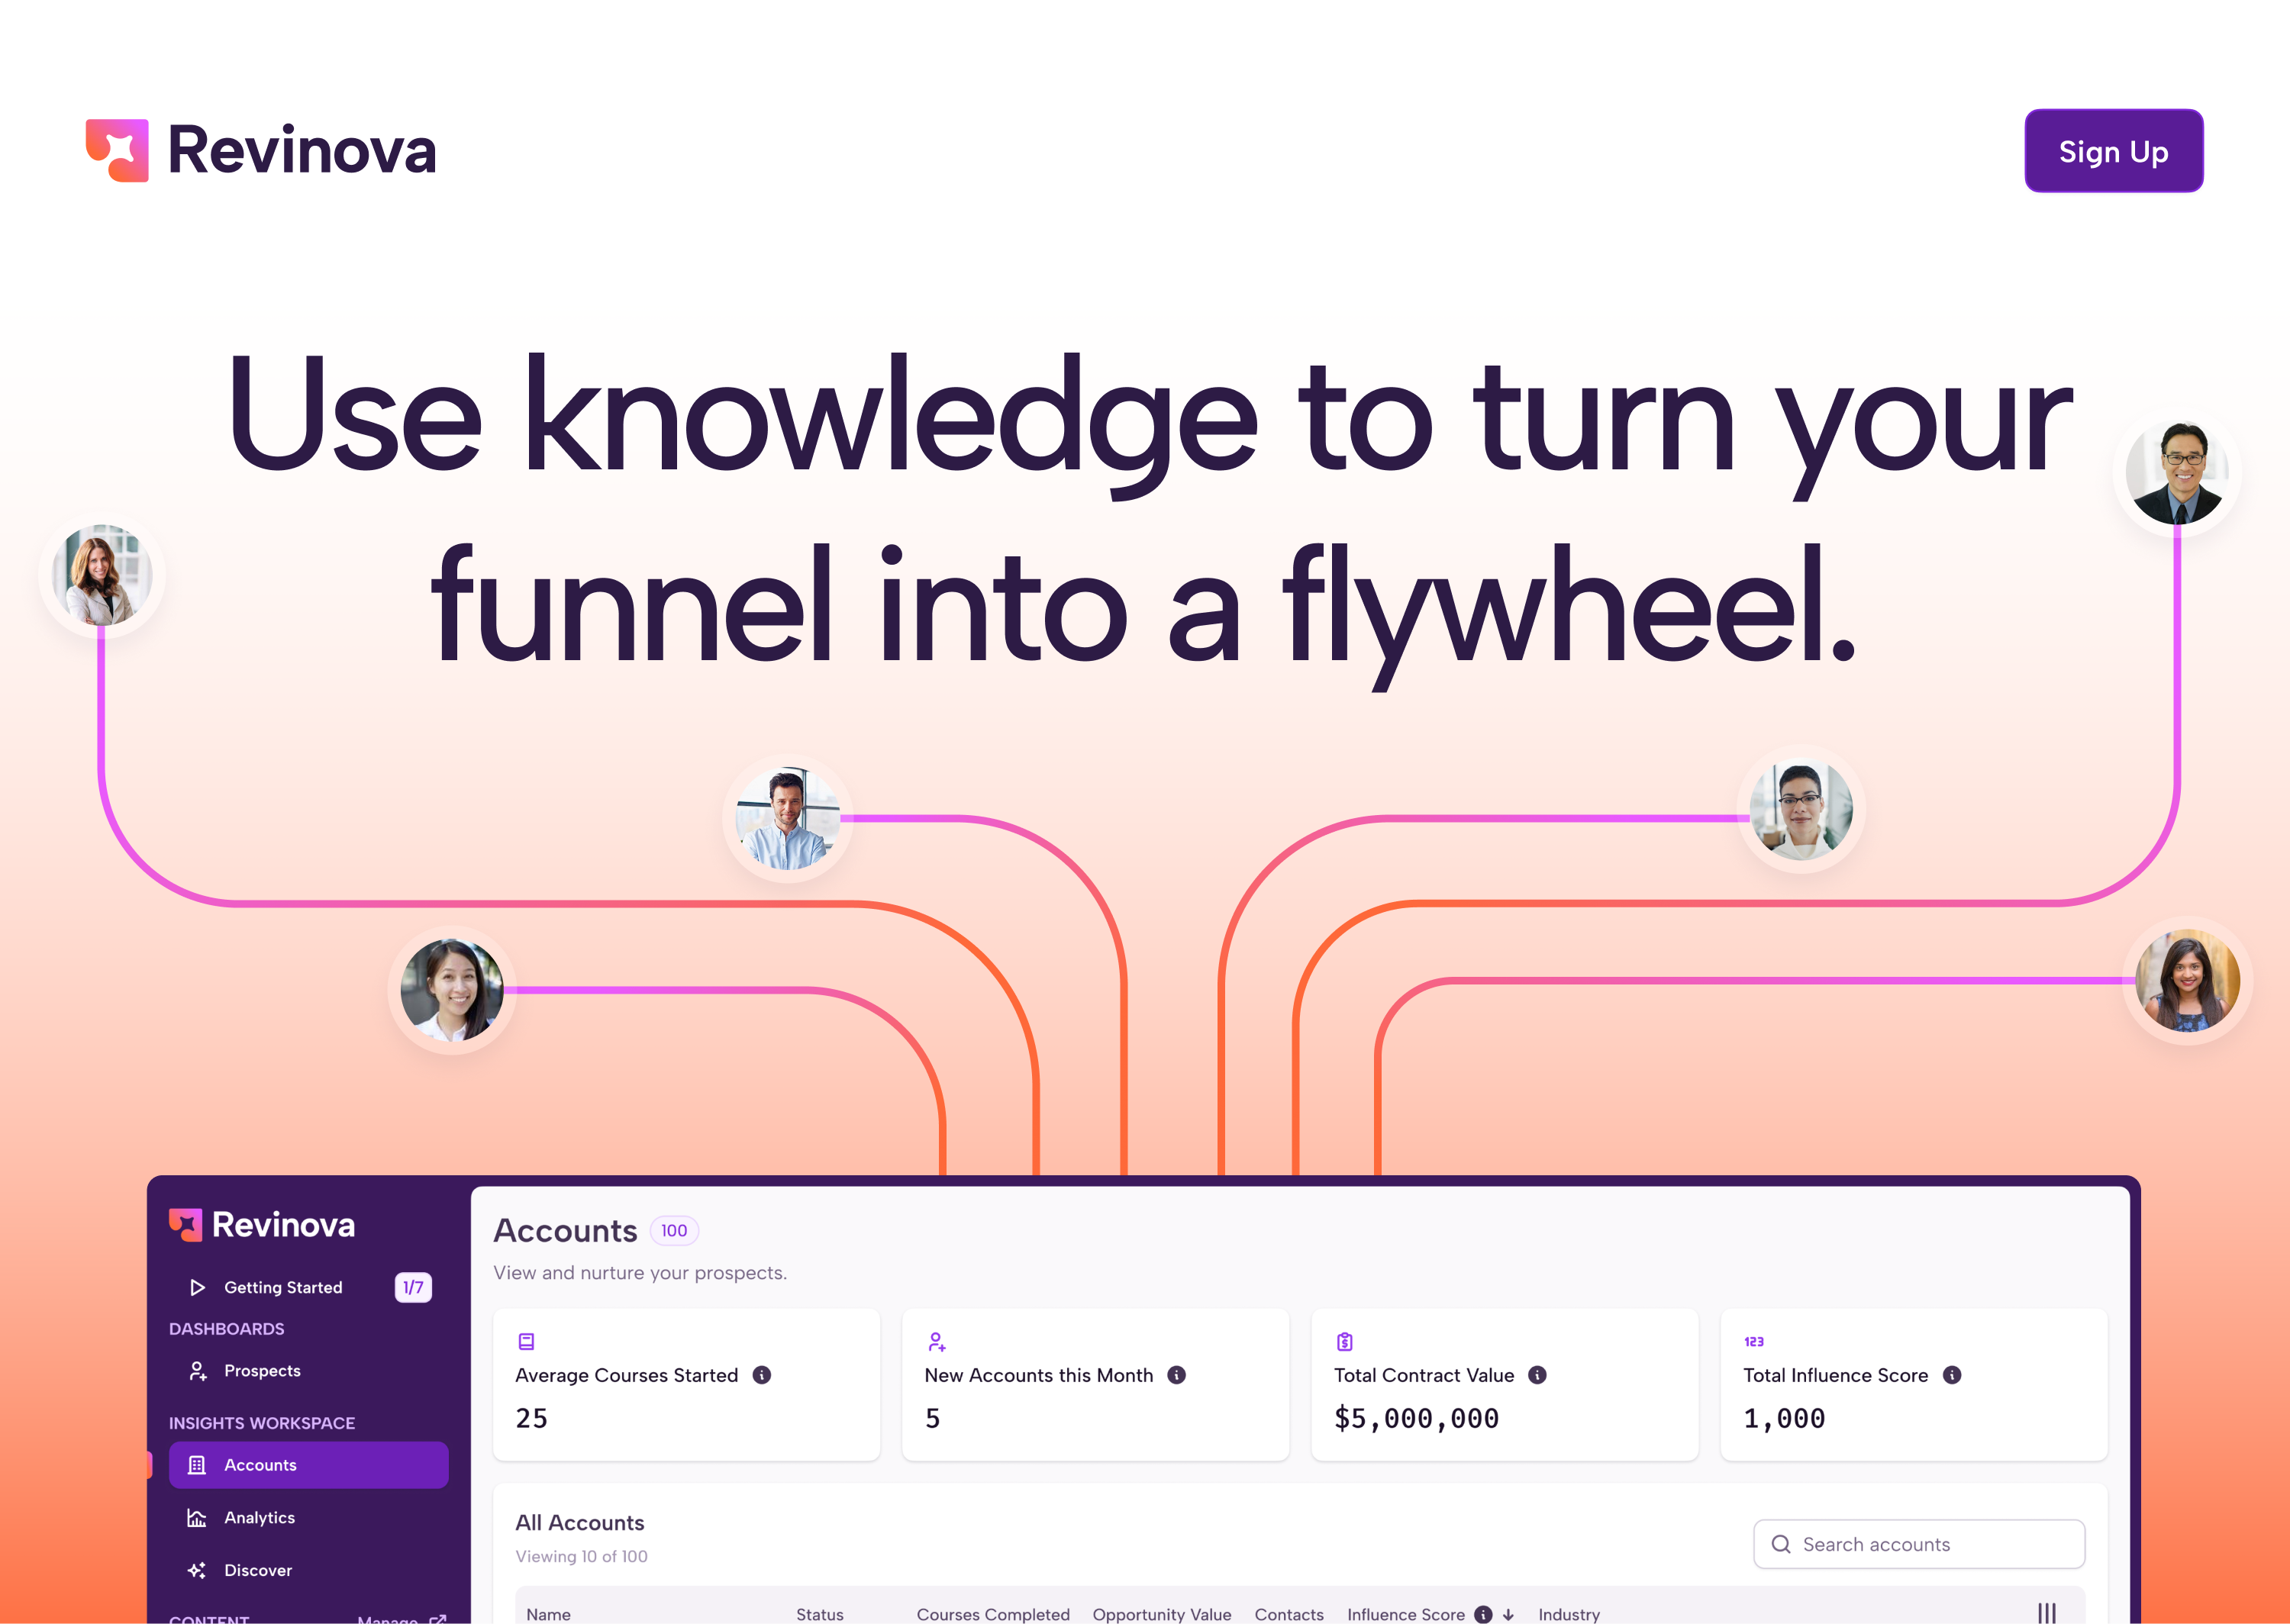The height and width of the screenshot is (1624, 2290).
Task: Show info for Average Courses Started
Action: coord(762,1375)
